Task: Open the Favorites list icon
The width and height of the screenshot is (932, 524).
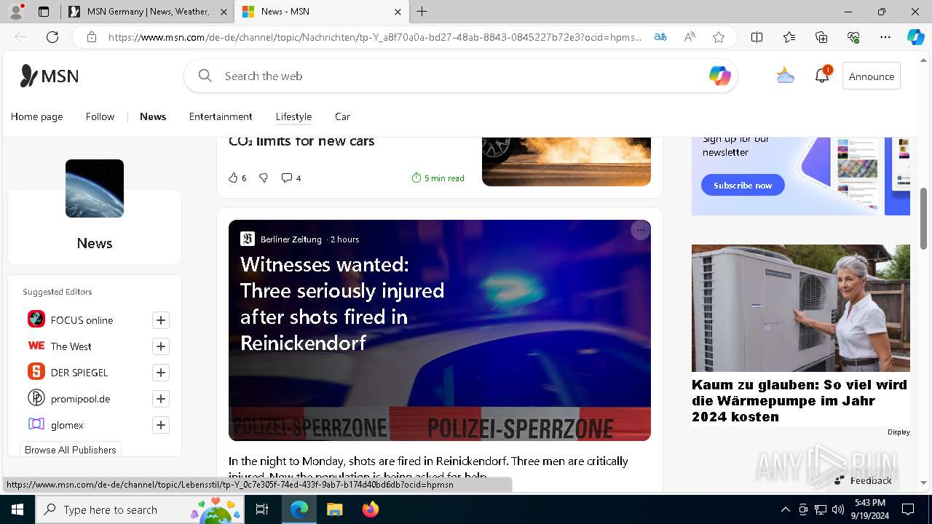Action: click(x=789, y=37)
